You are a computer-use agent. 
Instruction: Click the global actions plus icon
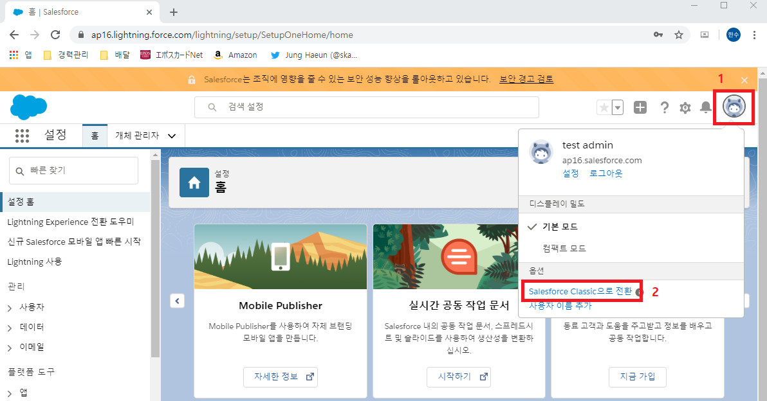coord(640,107)
